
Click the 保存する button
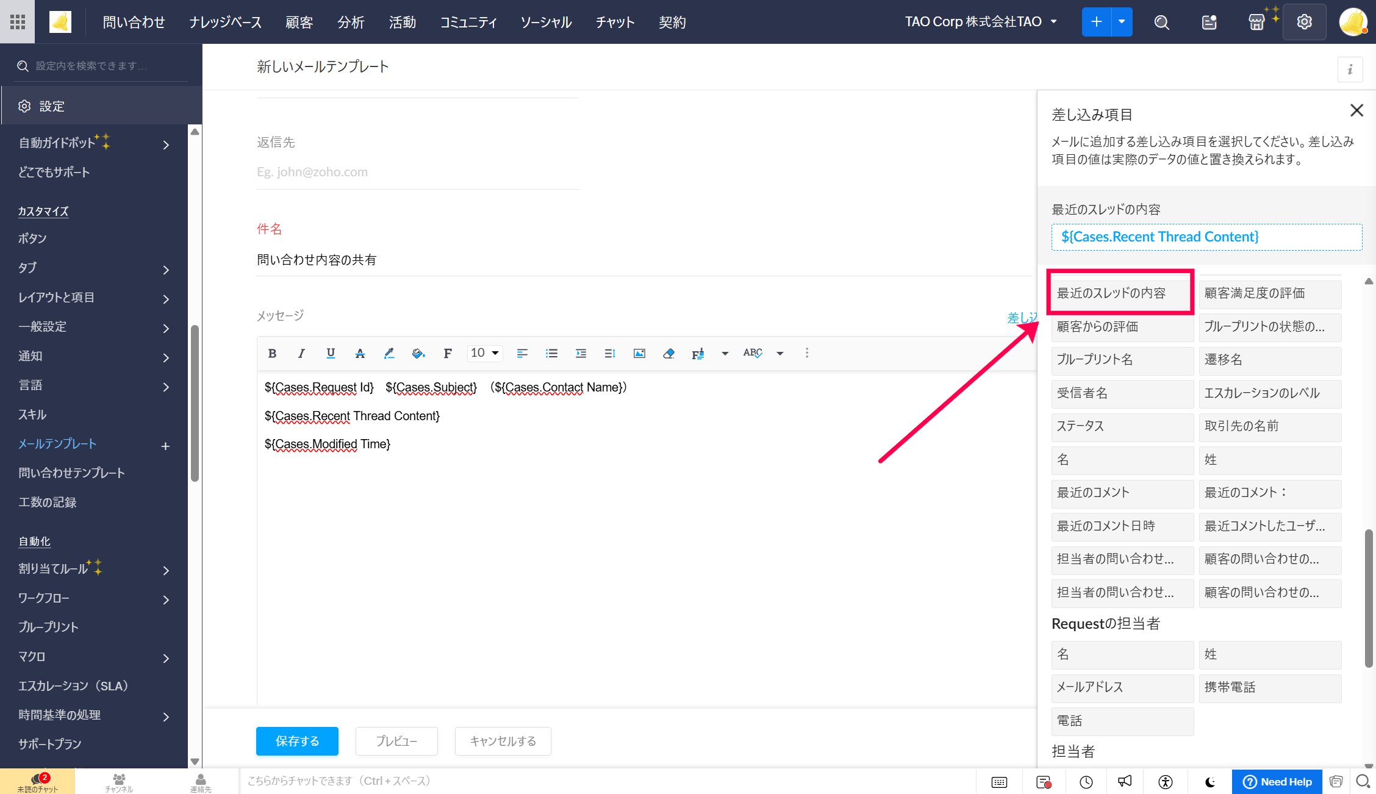297,741
